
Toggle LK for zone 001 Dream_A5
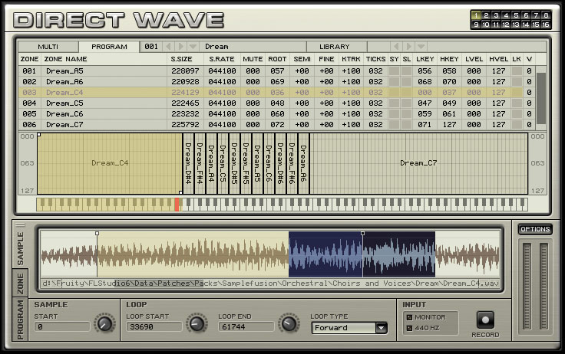pos(517,70)
